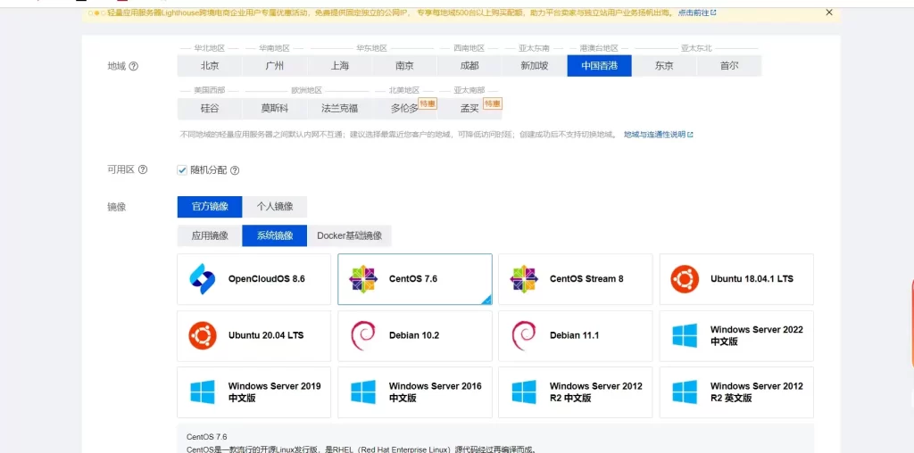Switch to the 官方镜像 tab
This screenshot has width=914, height=453.
(x=210, y=207)
